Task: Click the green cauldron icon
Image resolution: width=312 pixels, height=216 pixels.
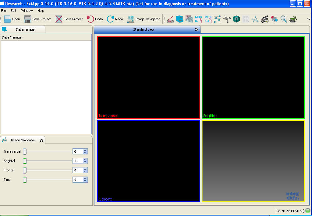Action: tap(293, 19)
